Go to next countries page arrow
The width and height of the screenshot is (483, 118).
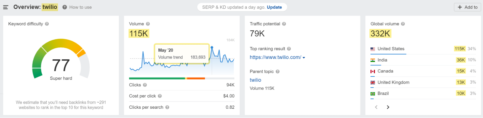tap(388, 107)
